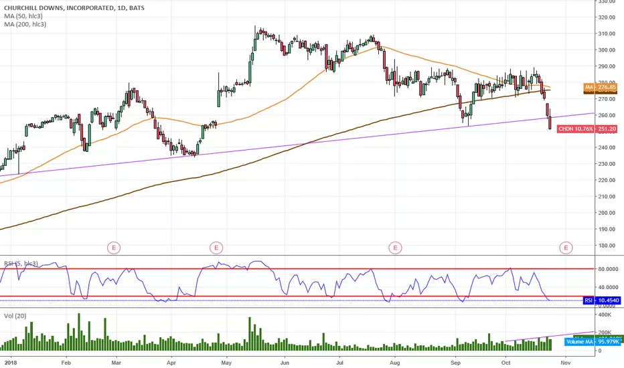Select the Churchill Downs chart title legend

(x=74, y=7)
